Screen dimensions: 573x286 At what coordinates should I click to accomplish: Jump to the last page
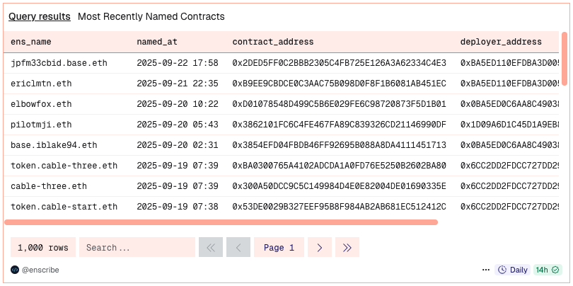point(347,248)
